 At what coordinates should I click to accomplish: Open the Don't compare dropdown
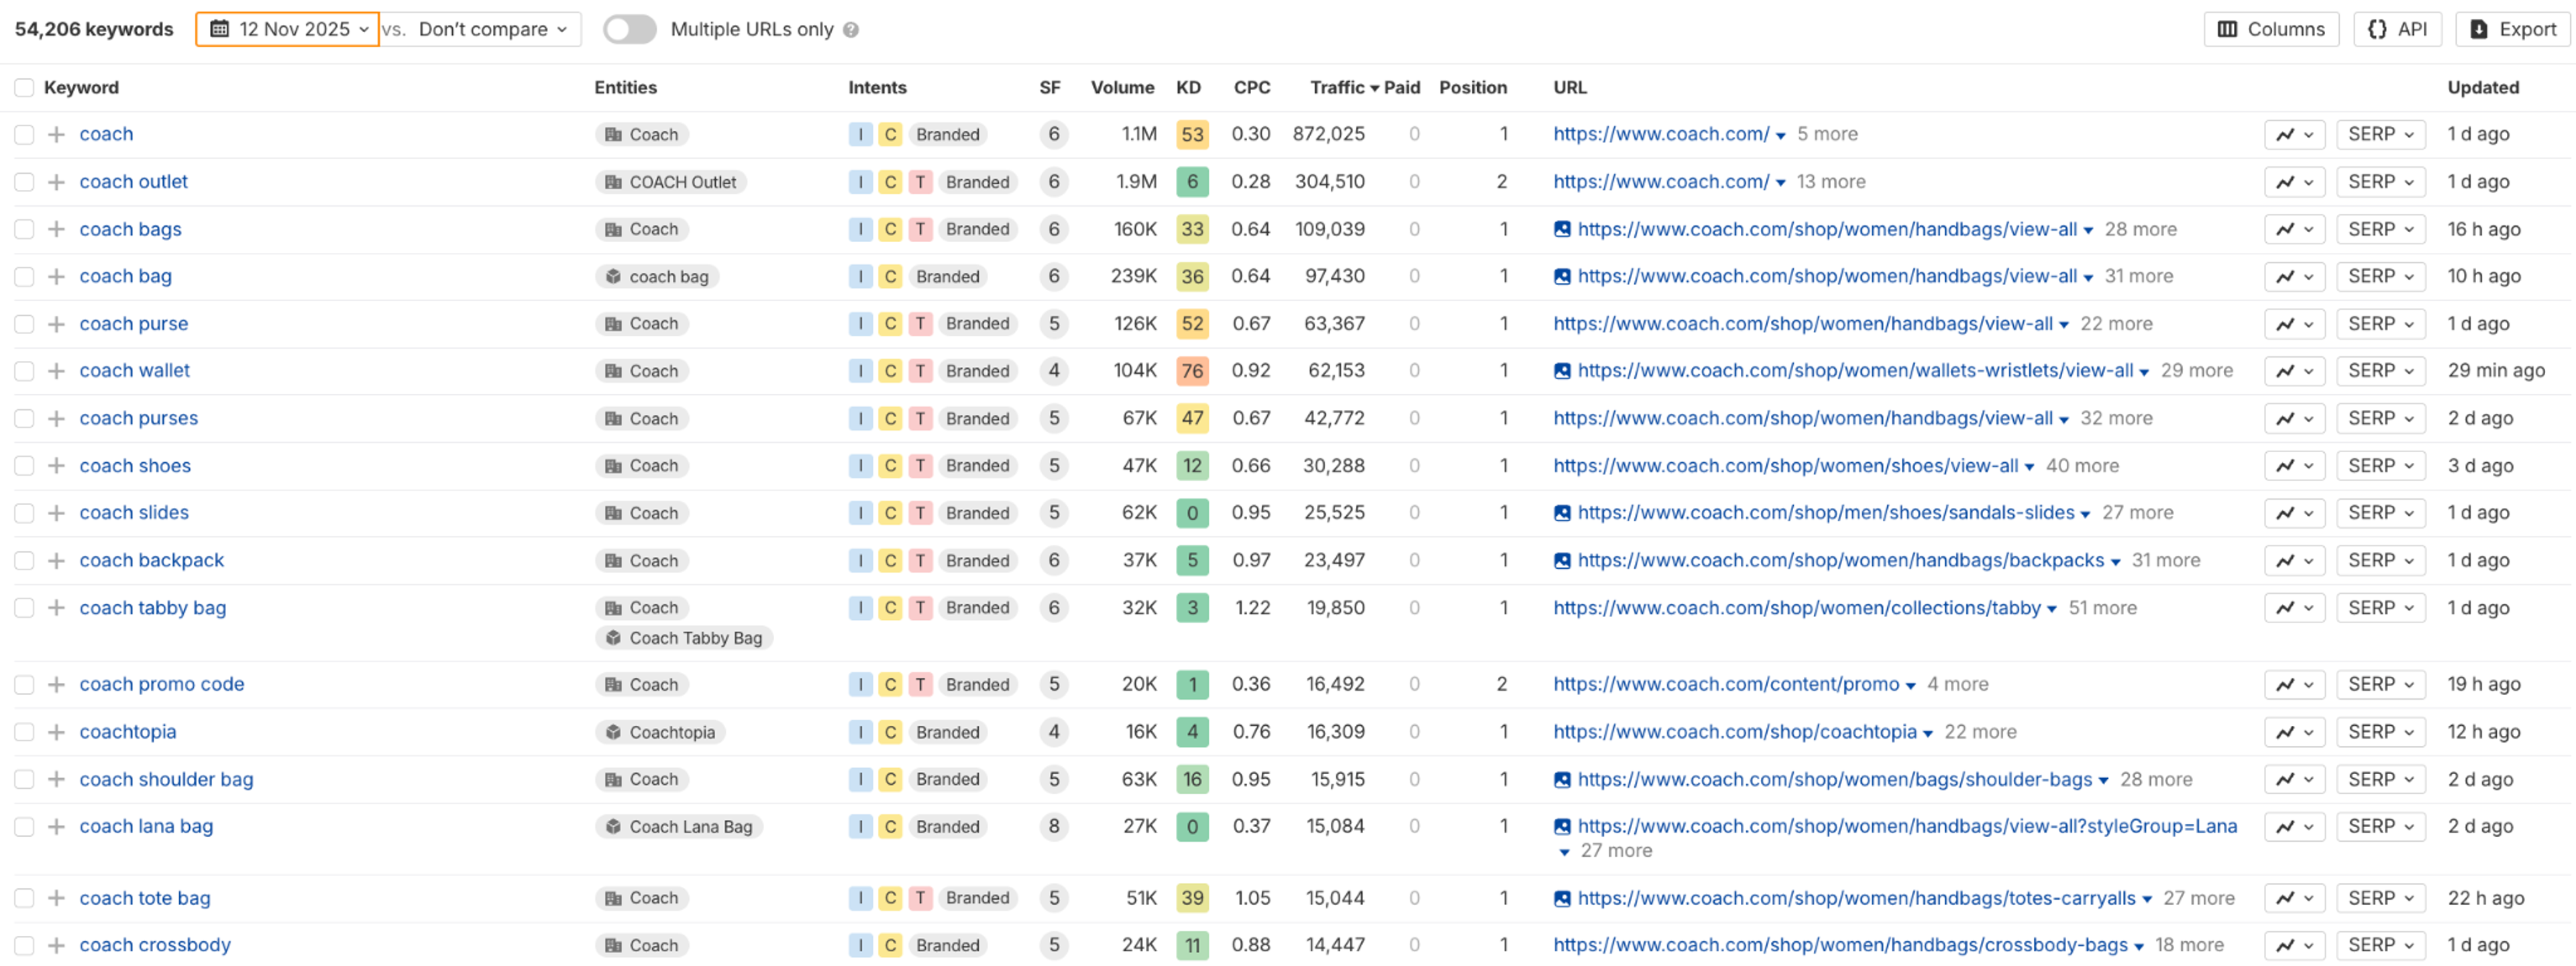493,29
